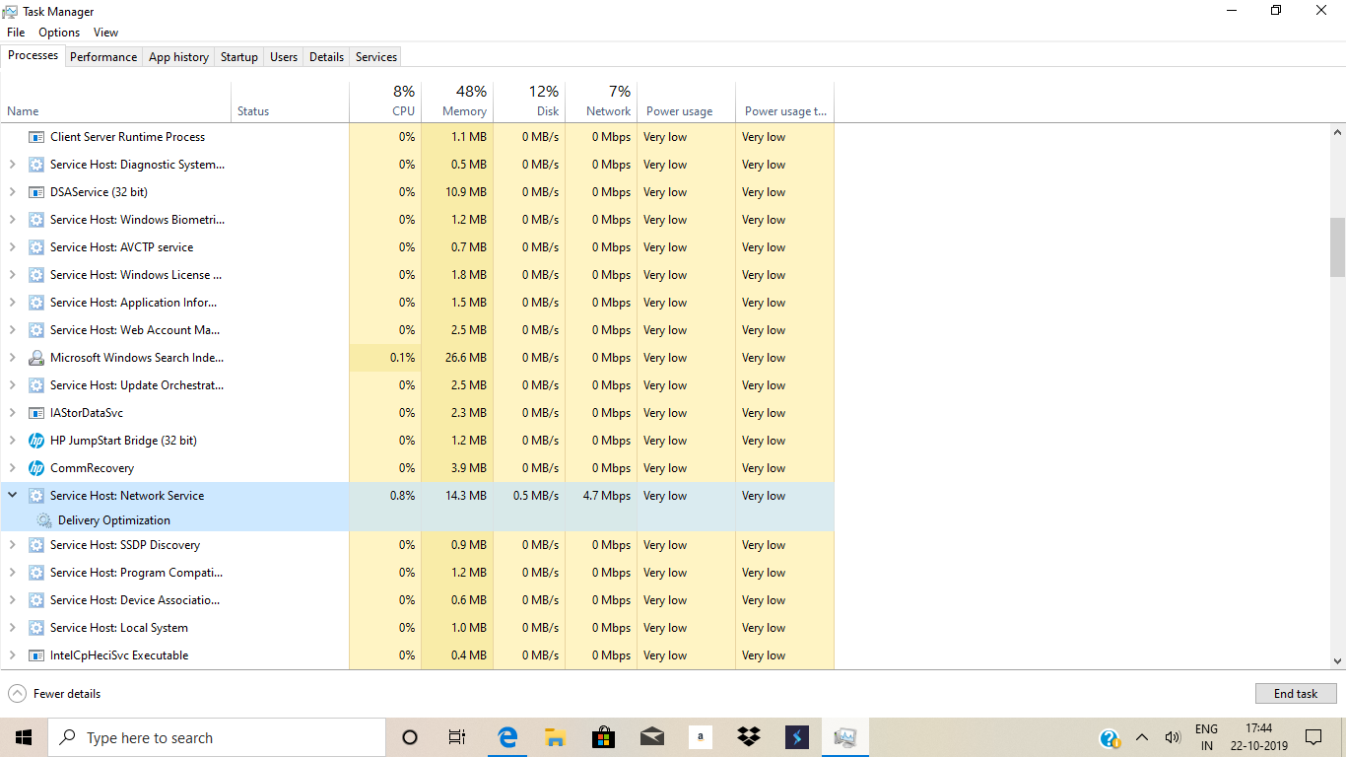Open the Windows Start menu

point(24,737)
